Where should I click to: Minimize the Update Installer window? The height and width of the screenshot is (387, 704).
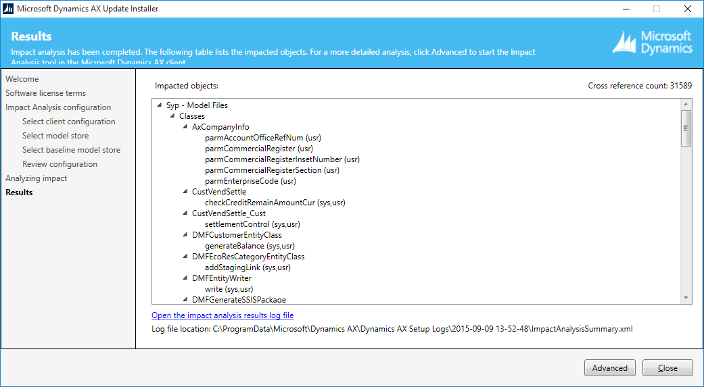click(x=626, y=9)
